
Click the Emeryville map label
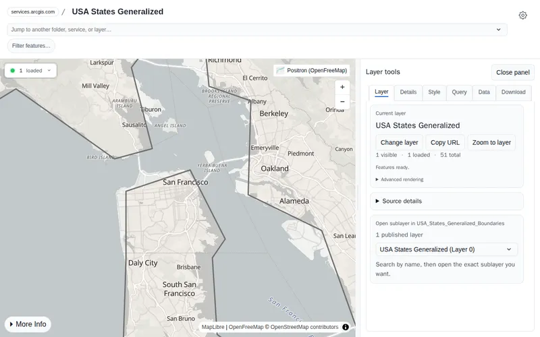coord(265,148)
